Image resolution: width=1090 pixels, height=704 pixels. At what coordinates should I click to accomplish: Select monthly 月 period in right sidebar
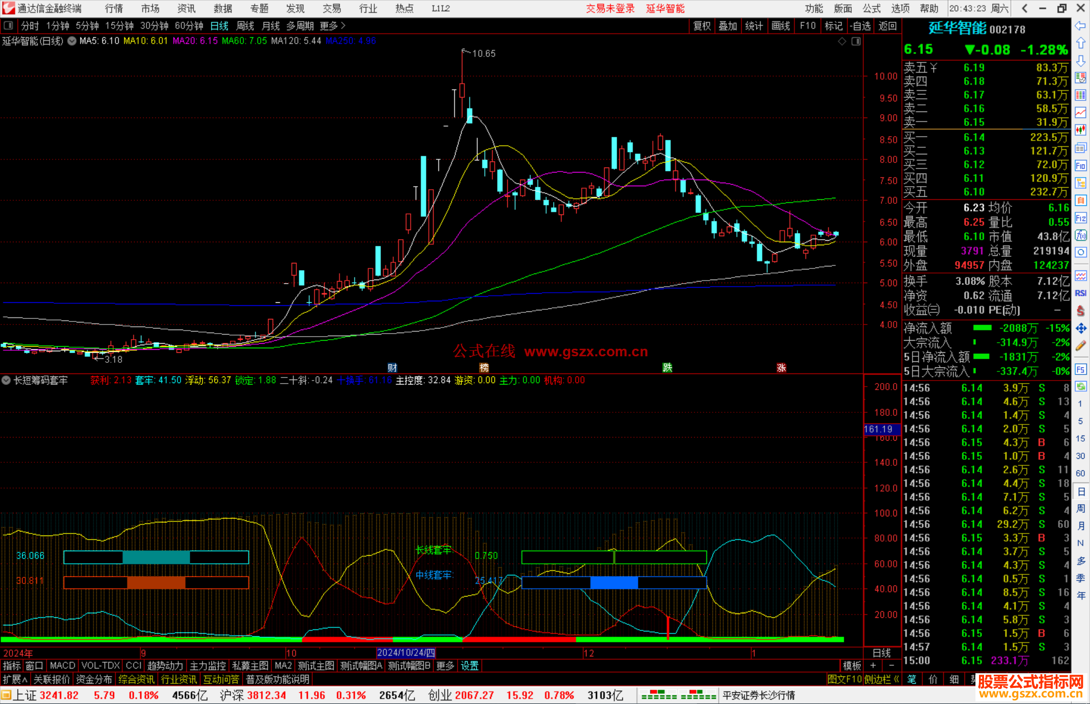coord(1080,526)
